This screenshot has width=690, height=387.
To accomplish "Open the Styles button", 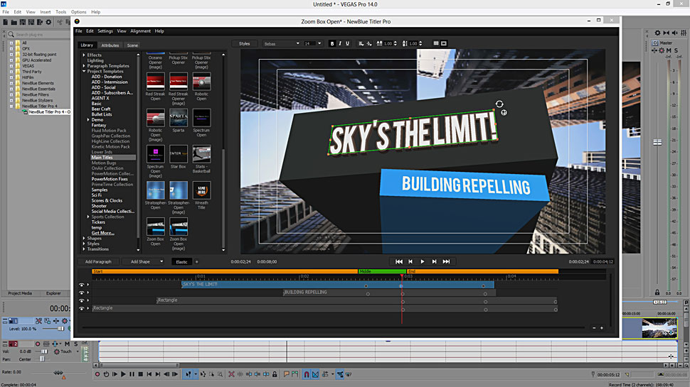I will pyautogui.click(x=245, y=44).
